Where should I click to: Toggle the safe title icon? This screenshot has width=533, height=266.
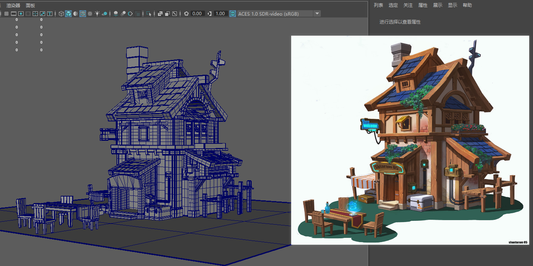(50, 14)
